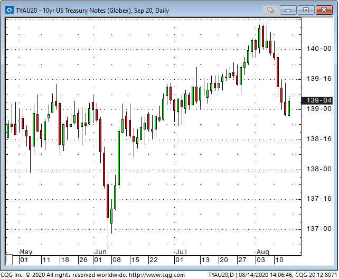Select the date marker 22 on time axis
This screenshot has width=339, height=279.
click(x=154, y=260)
